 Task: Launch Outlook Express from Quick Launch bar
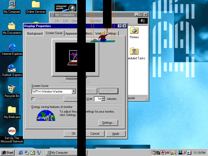click(27, 153)
